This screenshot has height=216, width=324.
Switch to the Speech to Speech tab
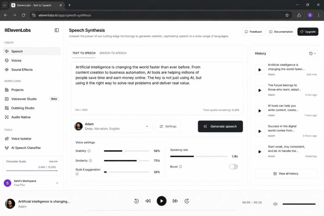(x=113, y=53)
